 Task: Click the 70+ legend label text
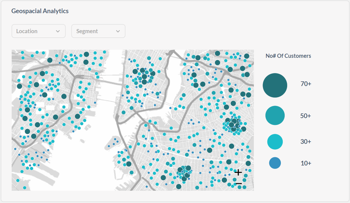[306, 84]
